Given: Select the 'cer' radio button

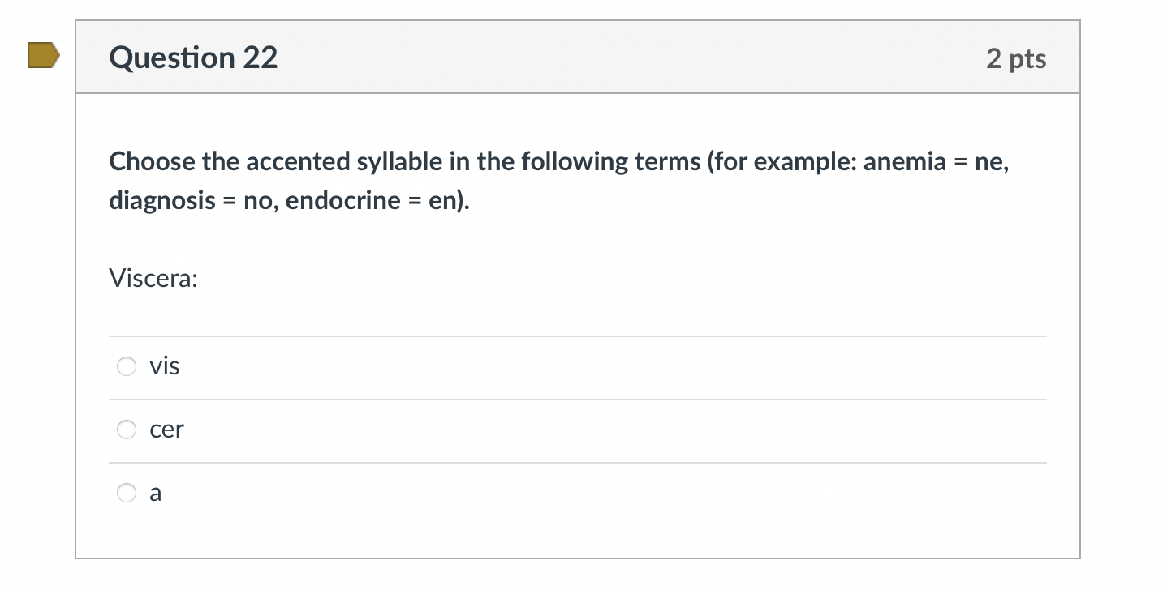Looking at the screenshot, I should (127, 430).
